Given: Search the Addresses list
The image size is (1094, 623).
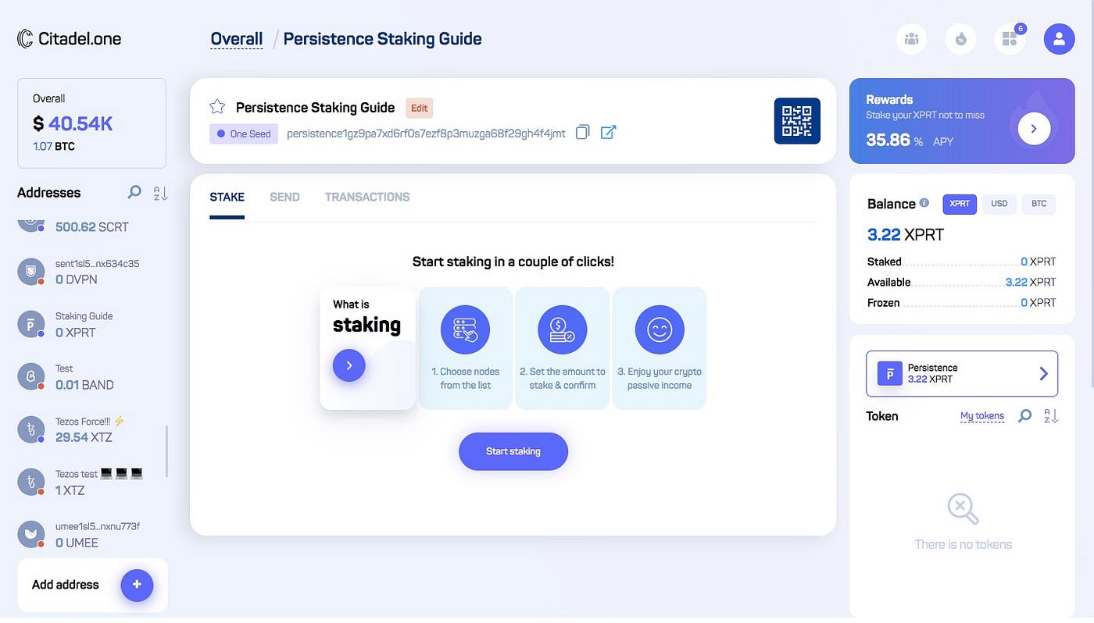Looking at the screenshot, I should point(134,192).
